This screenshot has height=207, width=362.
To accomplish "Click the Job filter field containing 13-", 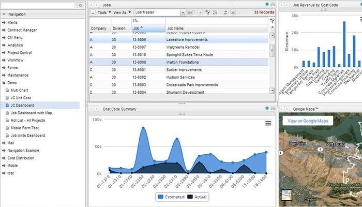I will 148,21.
